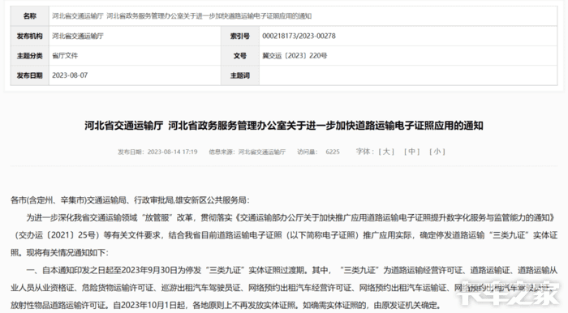This screenshot has width=568, height=313.
Task: Click the 文号 label cell
Action: coord(240,56)
